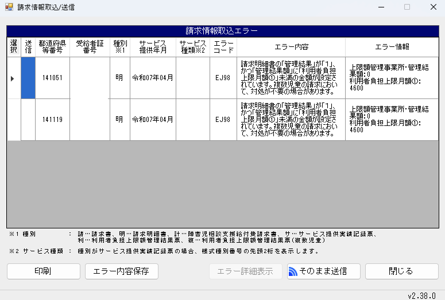
Task: Click the 都道府県等番号 column header
Action: [52, 47]
